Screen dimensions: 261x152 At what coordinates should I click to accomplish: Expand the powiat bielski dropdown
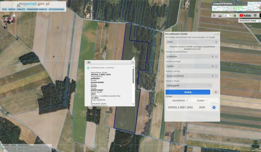[216, 66]
